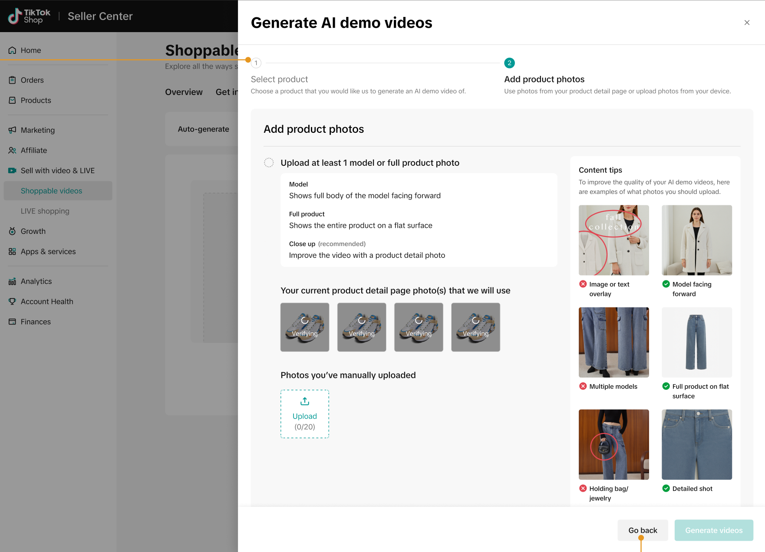The height and width of the screenshot is (552, 765).
Task: View the Model facing forward example image
Action: [x=696, y=240]
